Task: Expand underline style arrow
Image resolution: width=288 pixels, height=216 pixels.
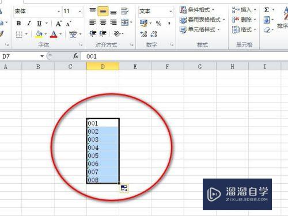Action: (x=47, y=24)
